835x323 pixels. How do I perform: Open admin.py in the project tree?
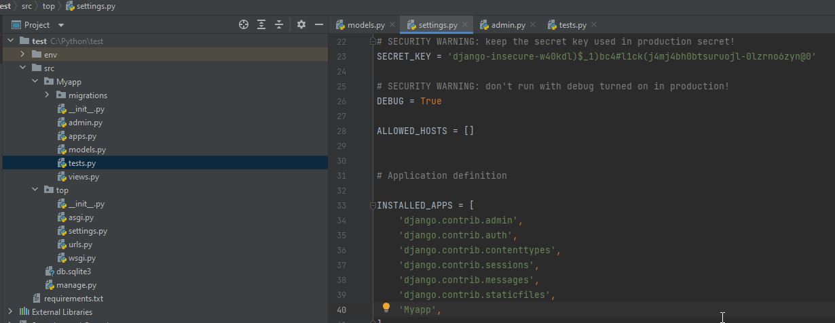coord(79,122)
